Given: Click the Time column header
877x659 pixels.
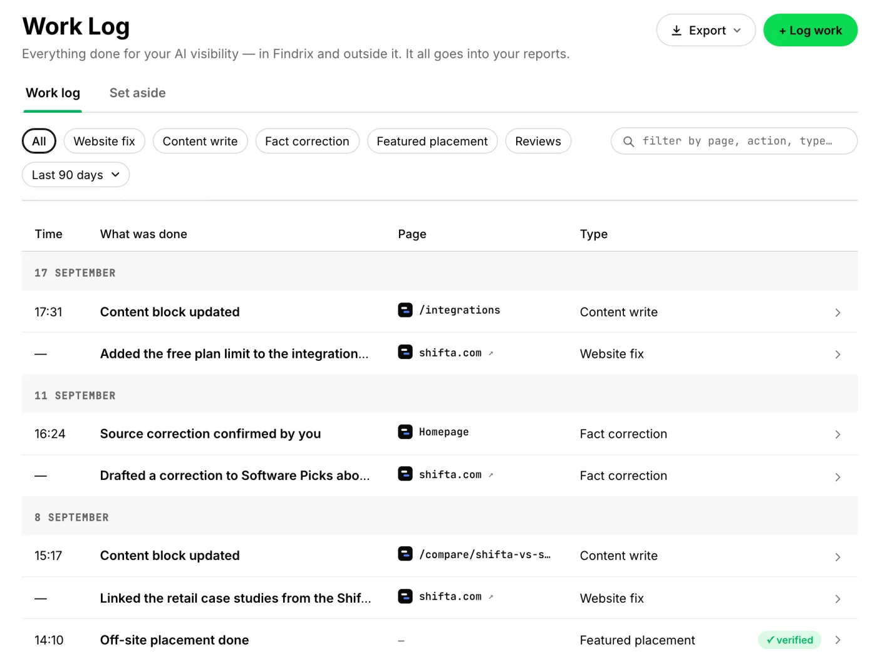Looking at the screenshot, I should [48, 234].
